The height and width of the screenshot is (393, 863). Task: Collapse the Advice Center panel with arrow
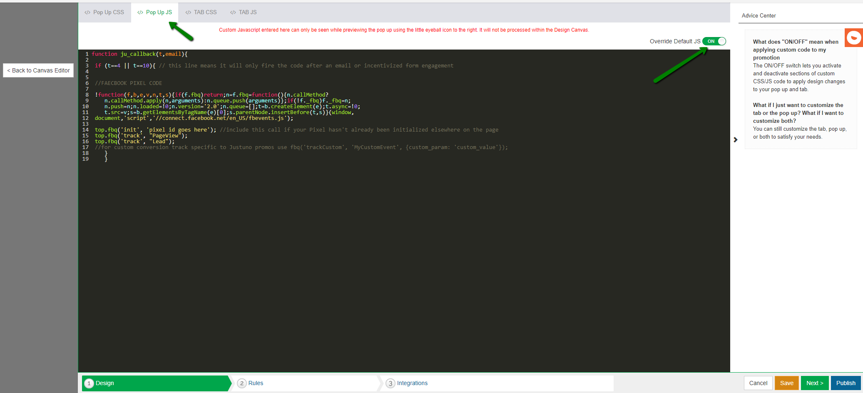coord(735,140)
